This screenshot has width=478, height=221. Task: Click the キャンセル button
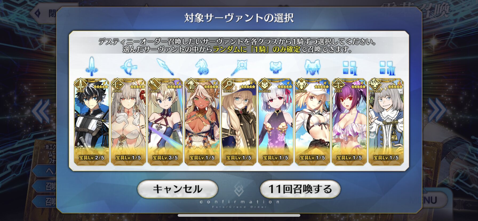click(178, 189)
